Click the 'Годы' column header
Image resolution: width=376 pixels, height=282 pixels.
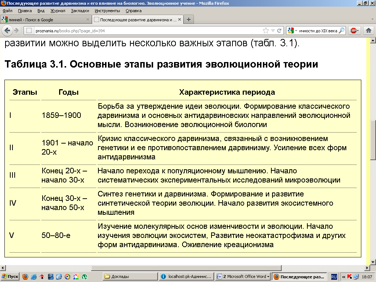(69, 92)
